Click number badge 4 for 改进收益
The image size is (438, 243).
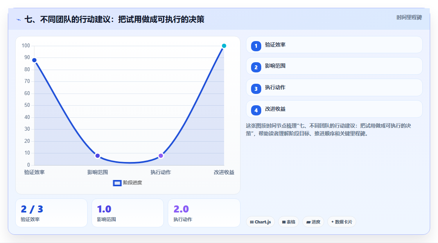[256, 110]
